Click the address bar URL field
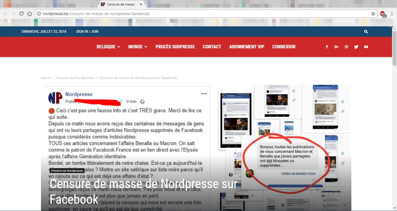The image size is (397, 211). pos(206,14)
